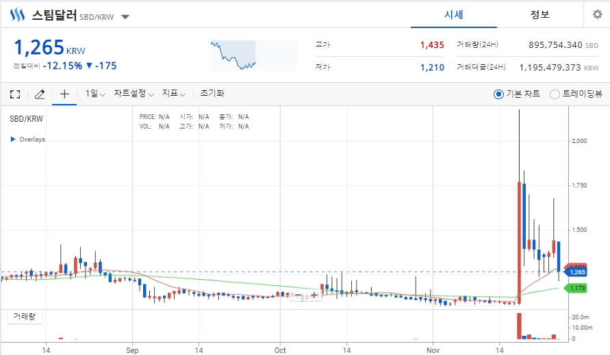Viewport: 610px width, 355px height.
Task: Click the green 1,173 moving average tag
Action: 577,288
